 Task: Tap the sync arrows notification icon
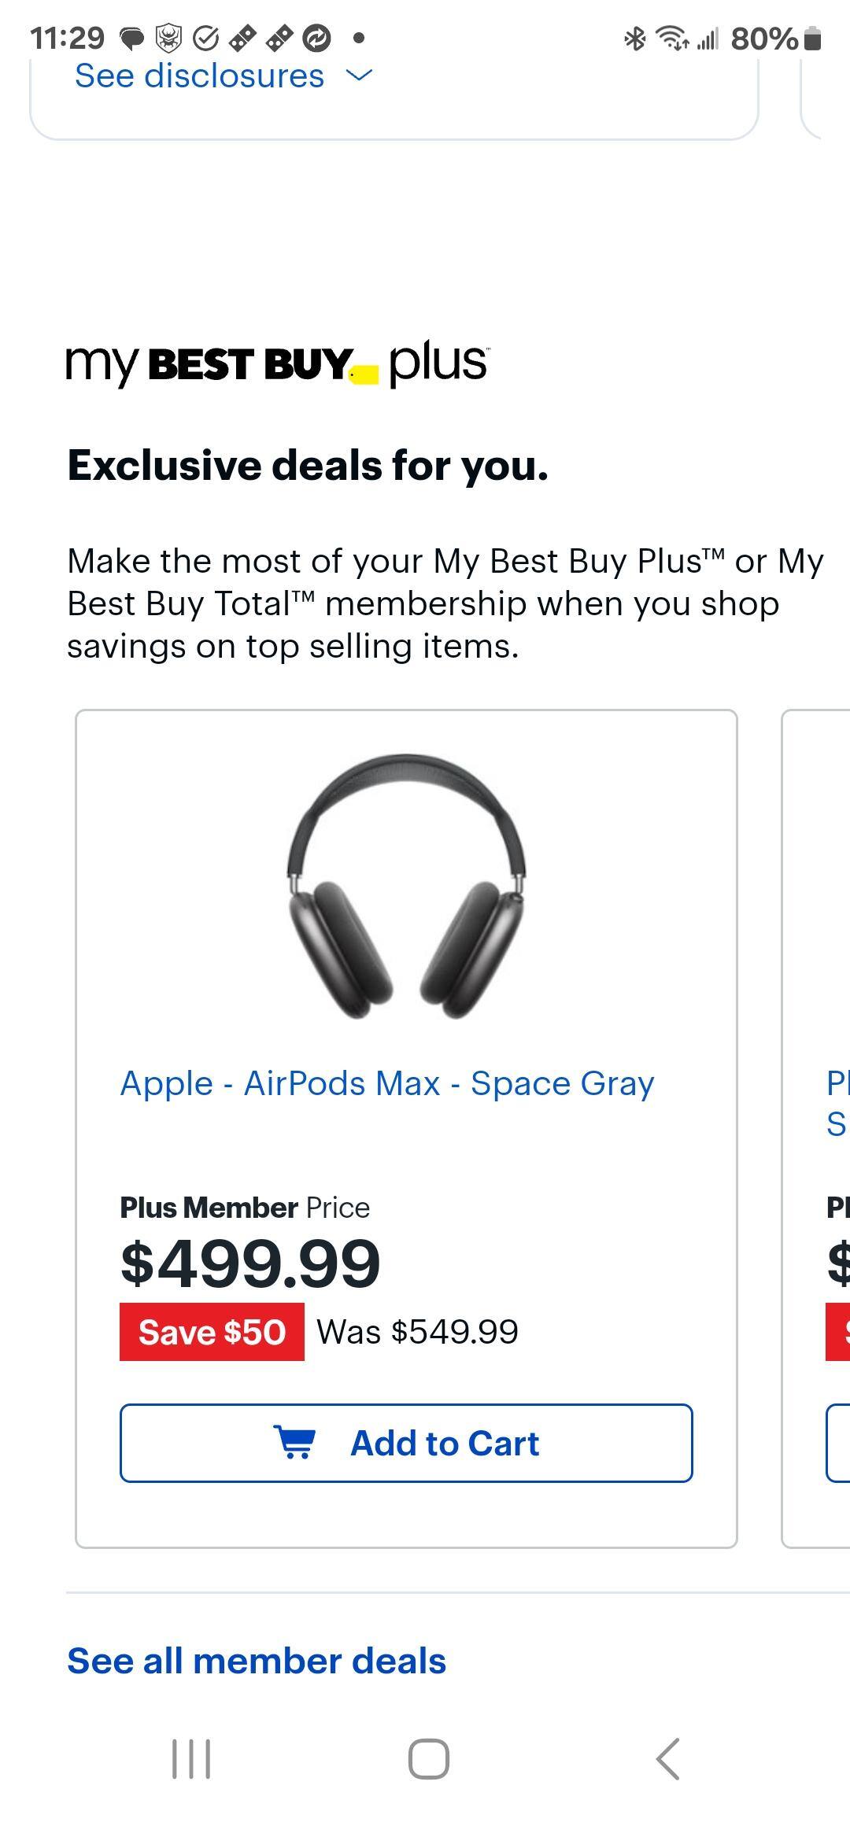pyautogui.click(x=316, y=38)
